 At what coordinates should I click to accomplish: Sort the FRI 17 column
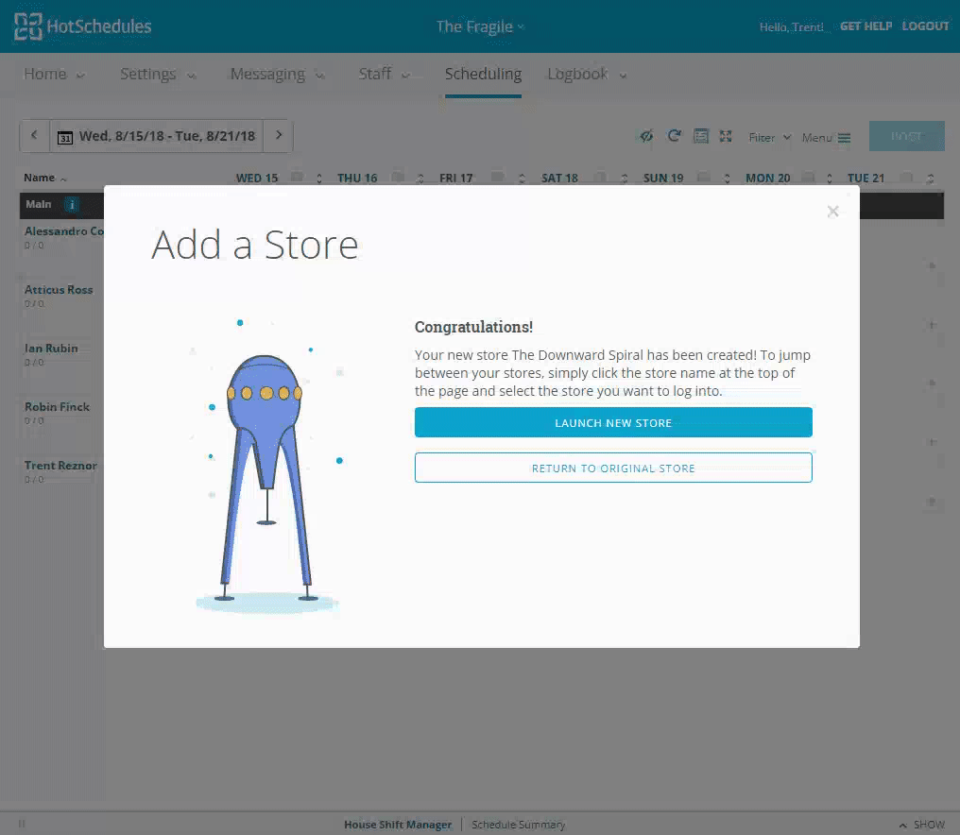tap(522, 179)
